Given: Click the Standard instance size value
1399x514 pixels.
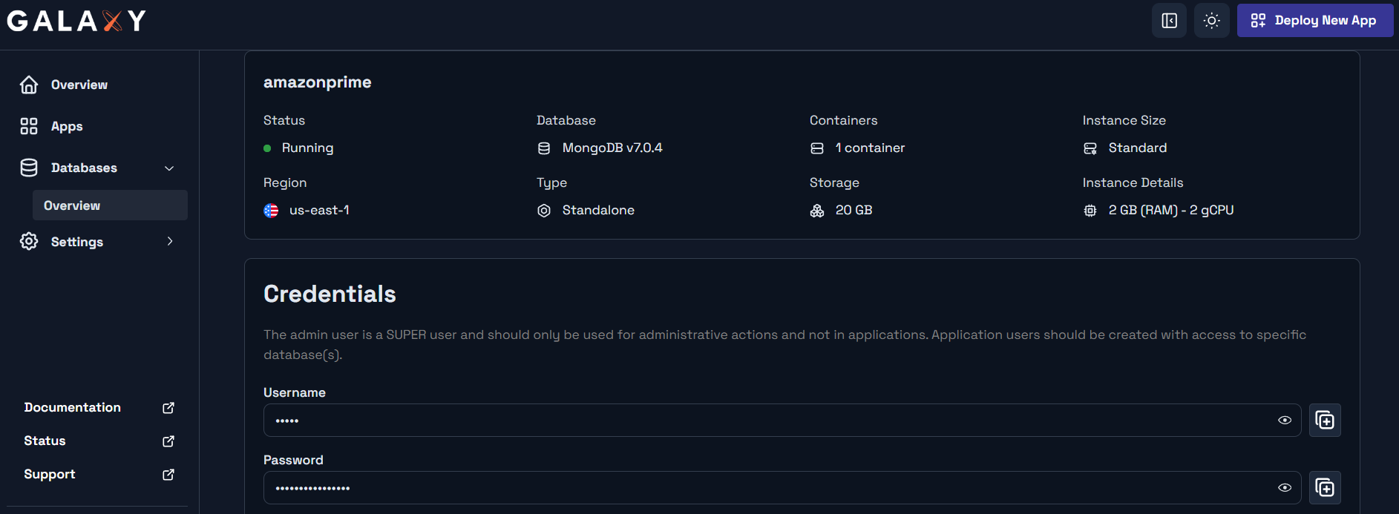Looking at the screenshot, I should pyautogui.click(x=1138, y=148).
